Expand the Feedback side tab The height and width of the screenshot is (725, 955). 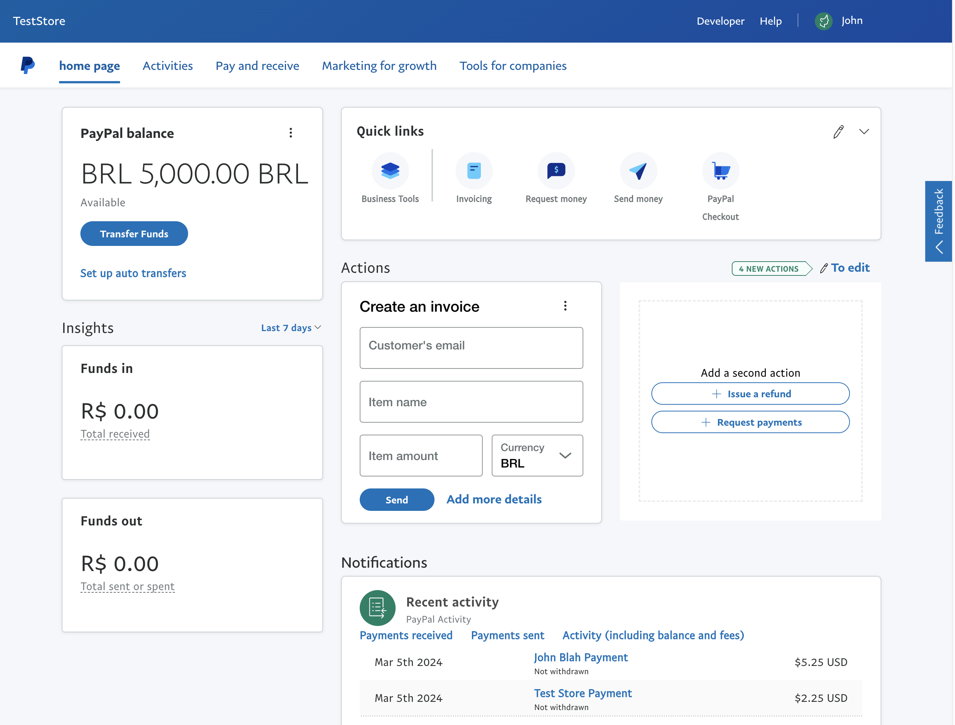click(x=938, y=221)
